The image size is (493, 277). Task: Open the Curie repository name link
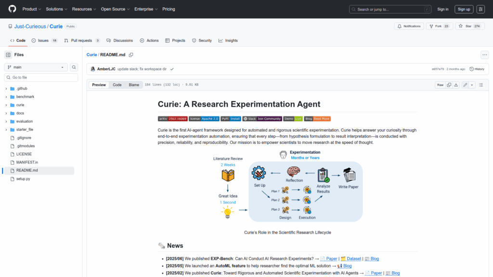[56, 26]
